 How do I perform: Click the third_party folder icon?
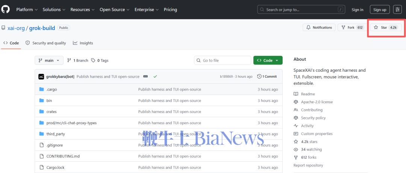click(41, 134)
